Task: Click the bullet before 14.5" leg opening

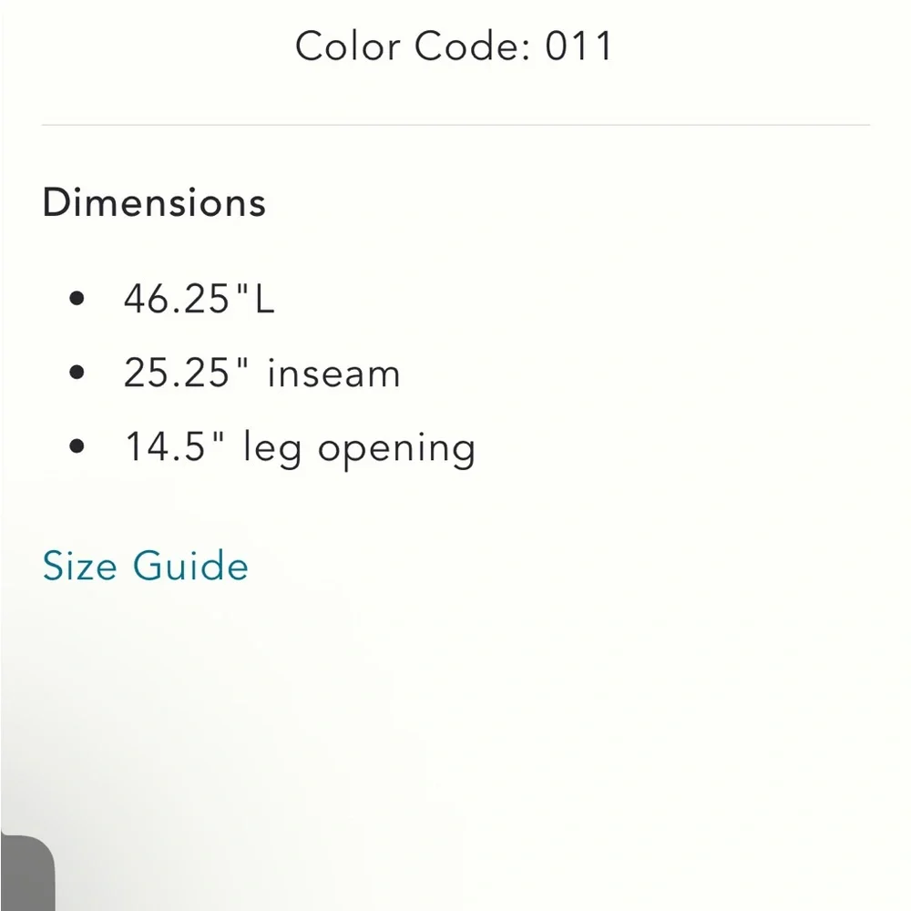Action: pos(77,447)
